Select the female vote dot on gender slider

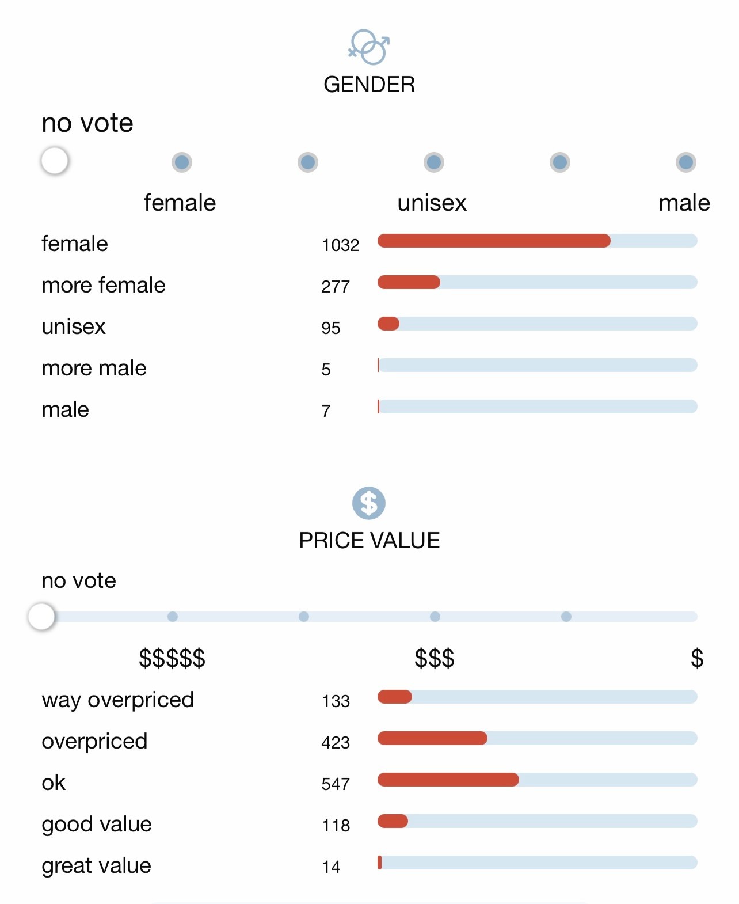tap(182, 162)
